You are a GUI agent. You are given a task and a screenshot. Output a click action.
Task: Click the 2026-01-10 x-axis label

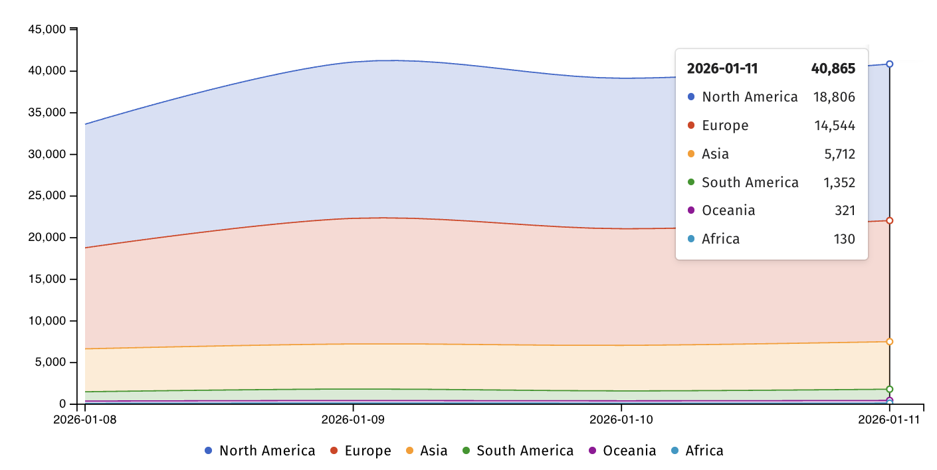[621, 420]
